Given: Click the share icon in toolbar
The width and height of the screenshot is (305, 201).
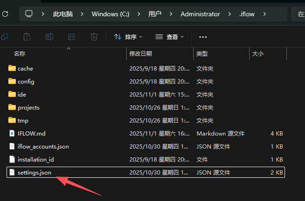Looking at the screenshot, I should coord(72,36).
